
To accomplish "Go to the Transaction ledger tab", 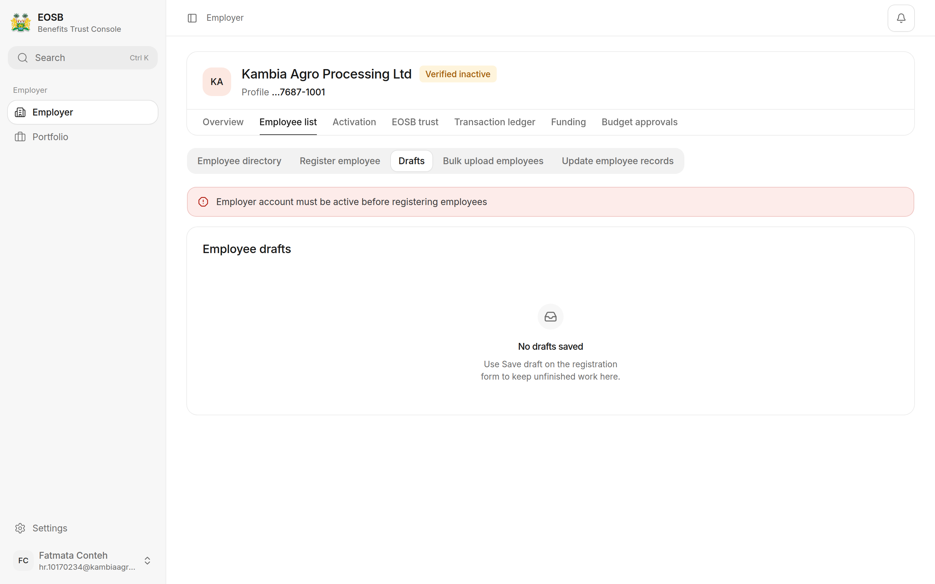I will coord(494,122).
